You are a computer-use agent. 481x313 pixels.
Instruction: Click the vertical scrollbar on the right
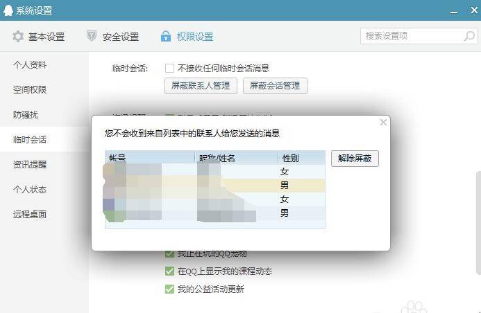478,223
